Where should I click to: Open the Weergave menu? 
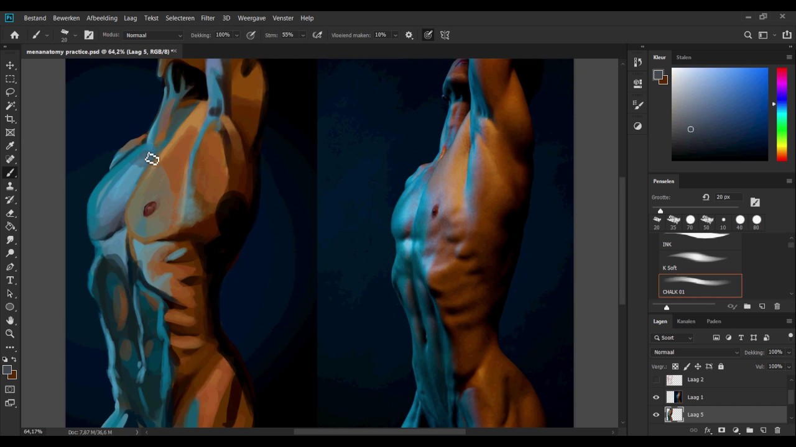point(252,18)
